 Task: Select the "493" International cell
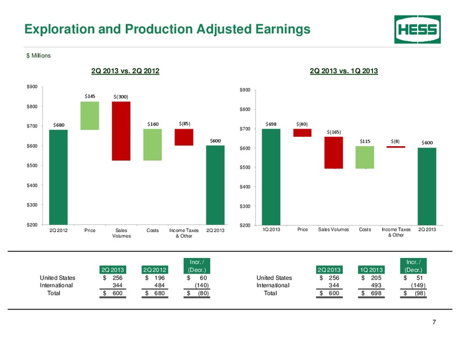coord(376,285)
